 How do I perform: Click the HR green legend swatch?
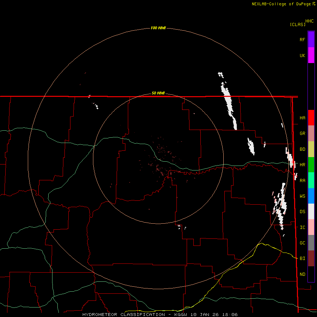coord(311,165)
